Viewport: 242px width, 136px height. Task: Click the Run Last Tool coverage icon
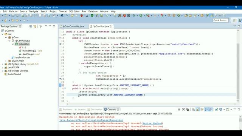(x=148, y=15)
